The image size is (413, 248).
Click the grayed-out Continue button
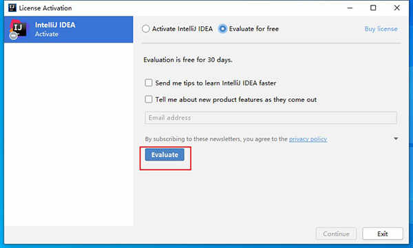click(336, 234)
